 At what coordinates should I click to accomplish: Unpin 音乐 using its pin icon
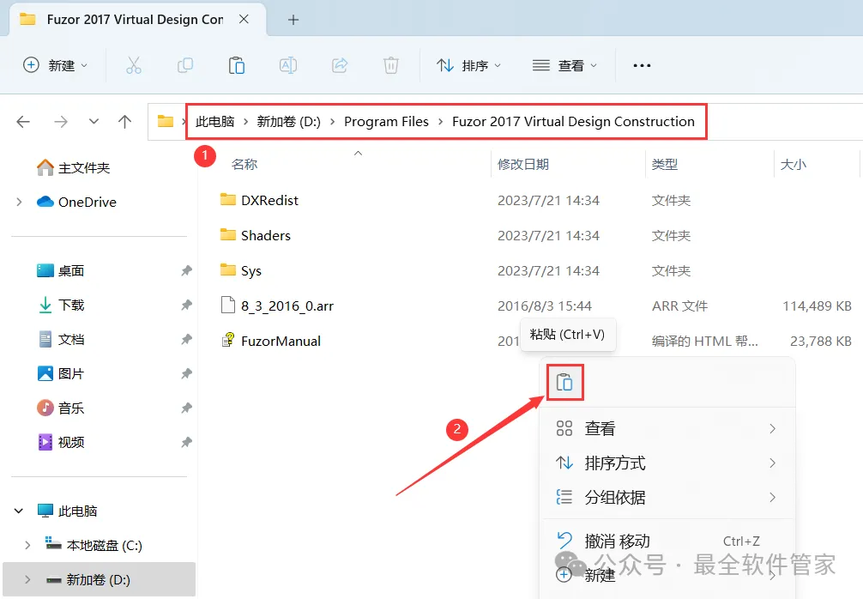pyautogui.click(x=186, y=408)
